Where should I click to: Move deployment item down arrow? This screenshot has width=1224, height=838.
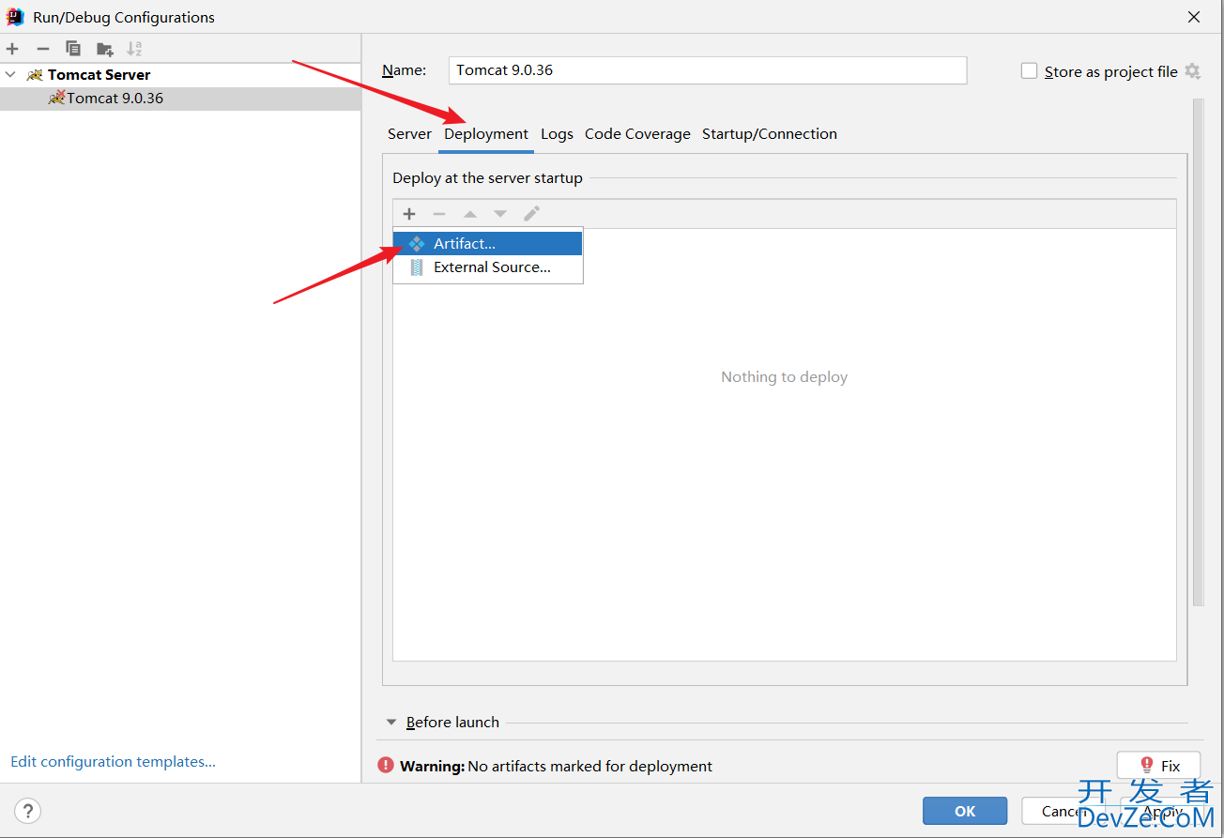[500, 214]
